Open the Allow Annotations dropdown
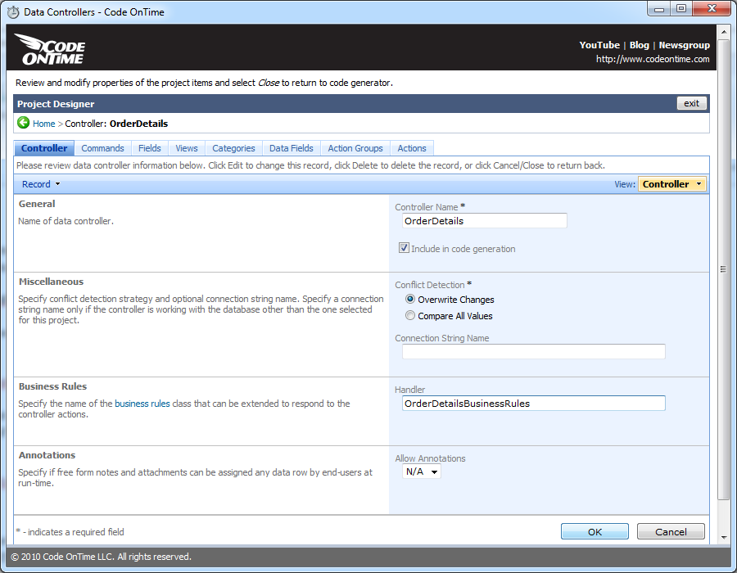Viewport: 737px width, 573px height. (422, 471)
